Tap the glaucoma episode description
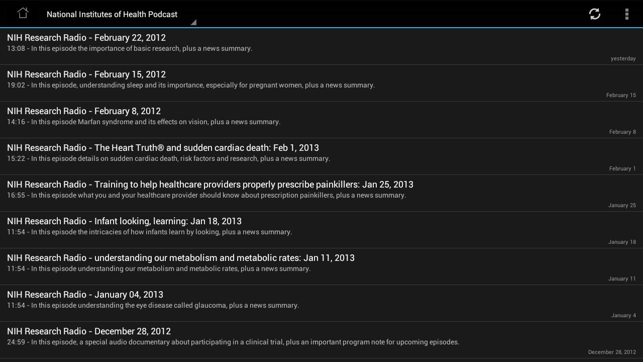Screen dimensions: 643x362 (x=153, y=306)
